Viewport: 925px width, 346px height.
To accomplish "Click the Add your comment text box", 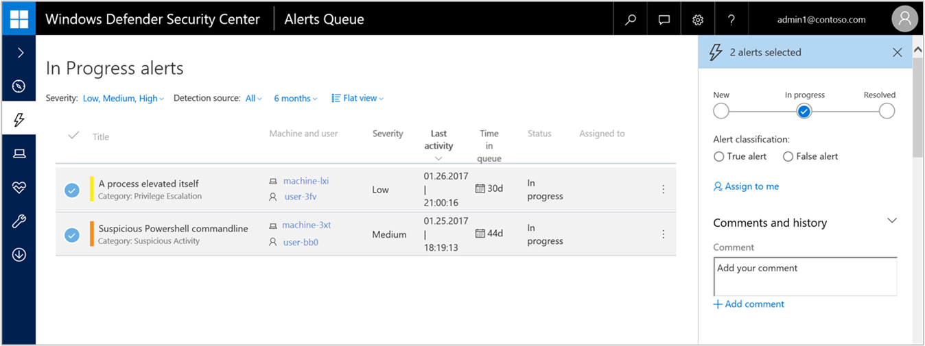I will coord(804,276).
